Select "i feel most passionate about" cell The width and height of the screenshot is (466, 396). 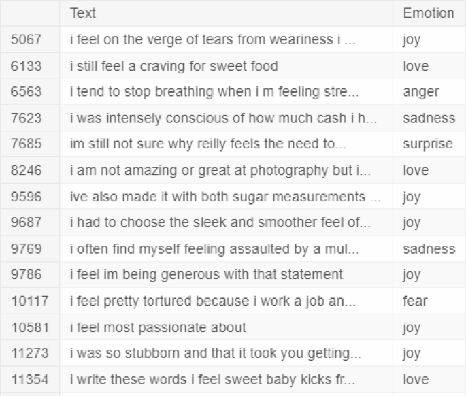pos(158,327)
